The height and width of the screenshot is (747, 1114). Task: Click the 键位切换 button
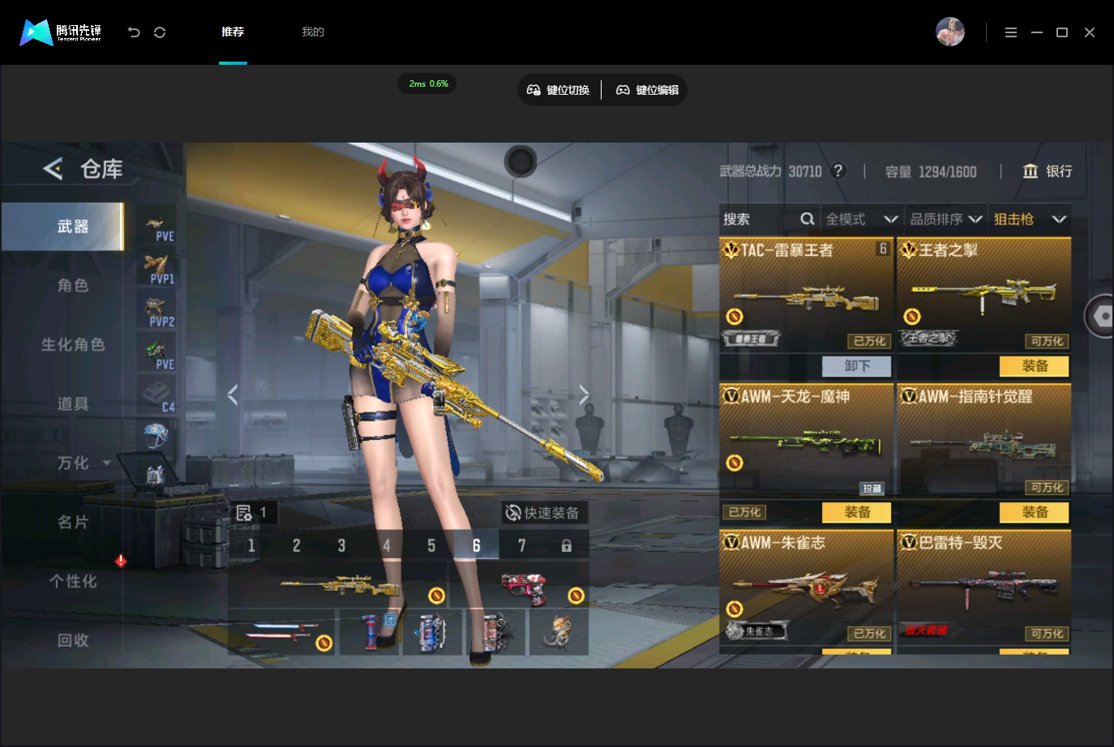[x=559, y=90]
